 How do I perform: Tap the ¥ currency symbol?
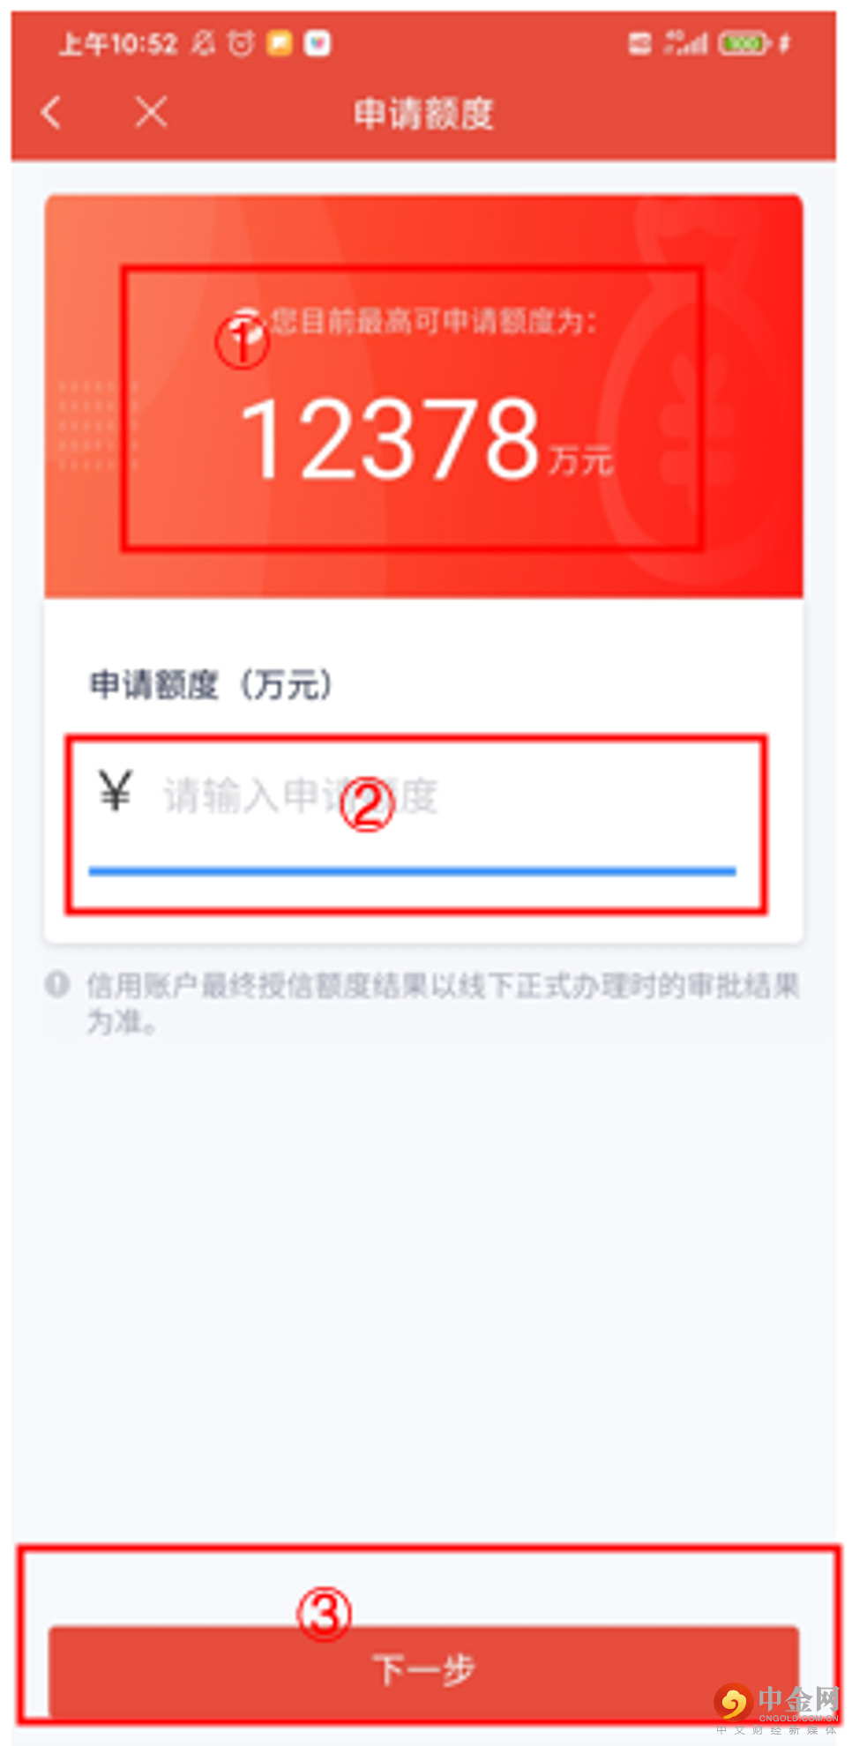point(116,792)
